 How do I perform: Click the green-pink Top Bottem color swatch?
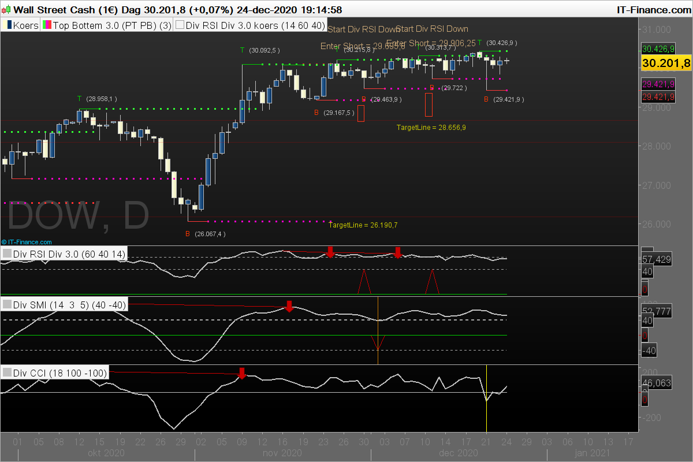47,25
